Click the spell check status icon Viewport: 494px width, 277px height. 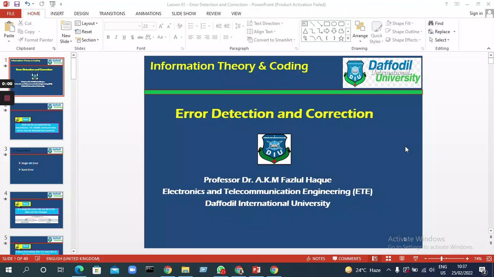(37, 259)
